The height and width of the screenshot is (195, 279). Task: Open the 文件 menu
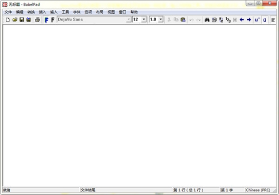click(8, 12)
